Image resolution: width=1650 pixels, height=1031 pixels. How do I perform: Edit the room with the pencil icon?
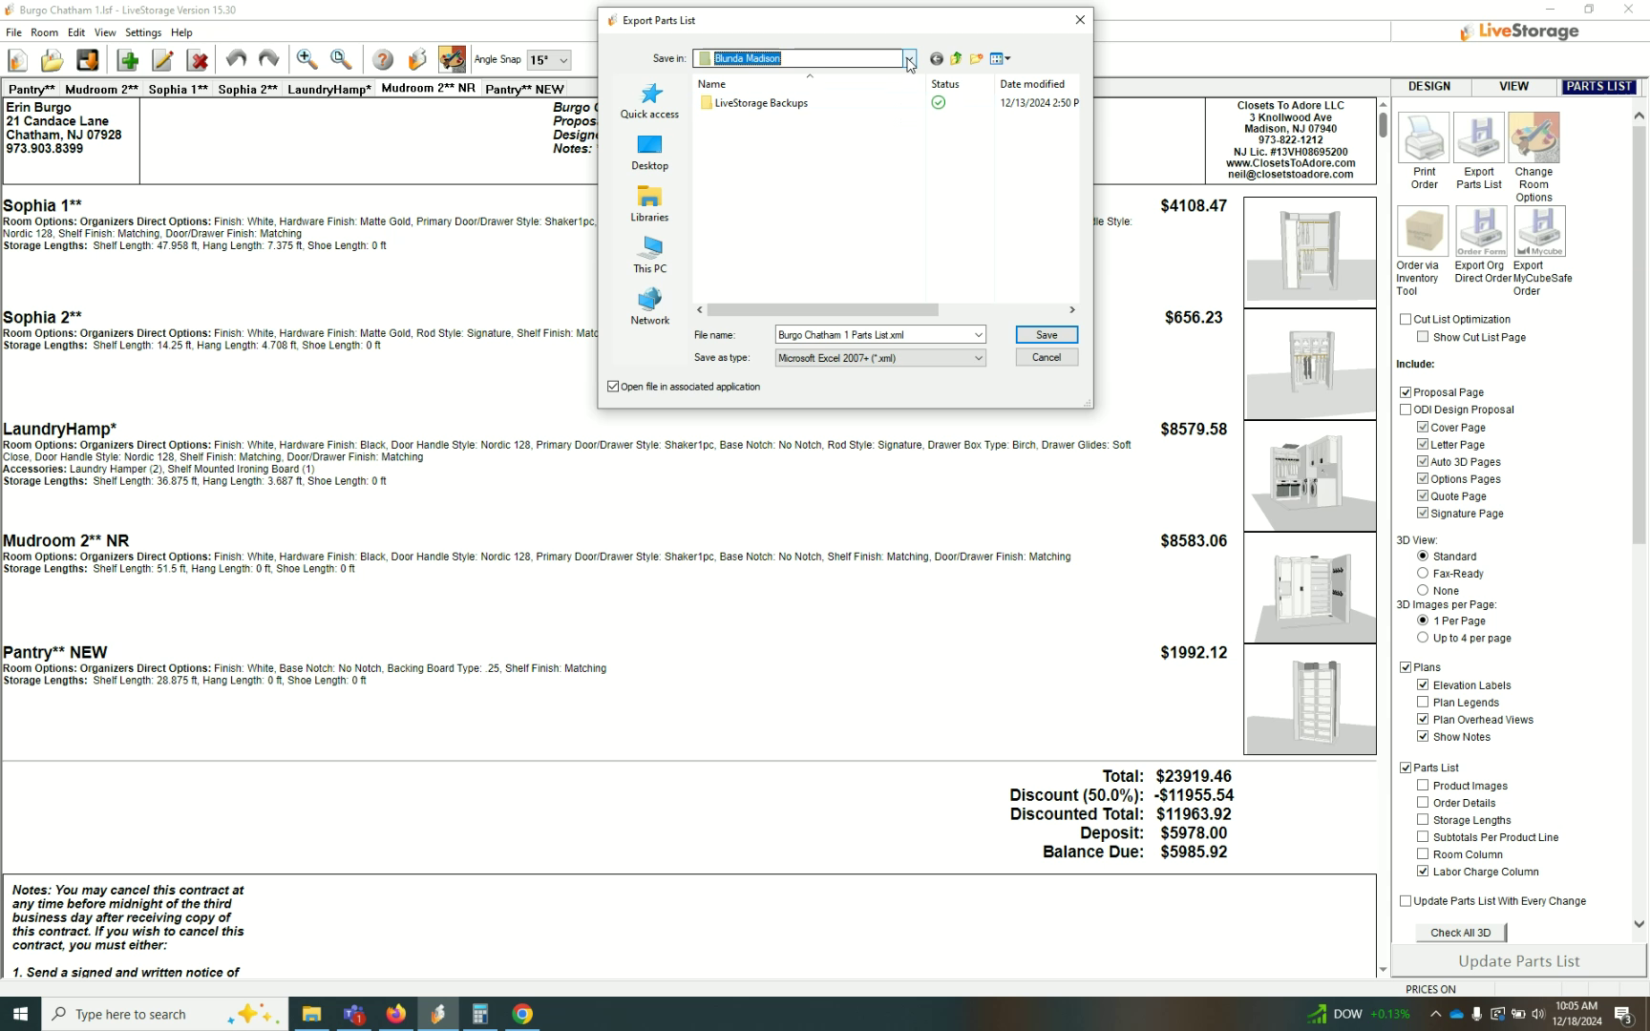163,60
